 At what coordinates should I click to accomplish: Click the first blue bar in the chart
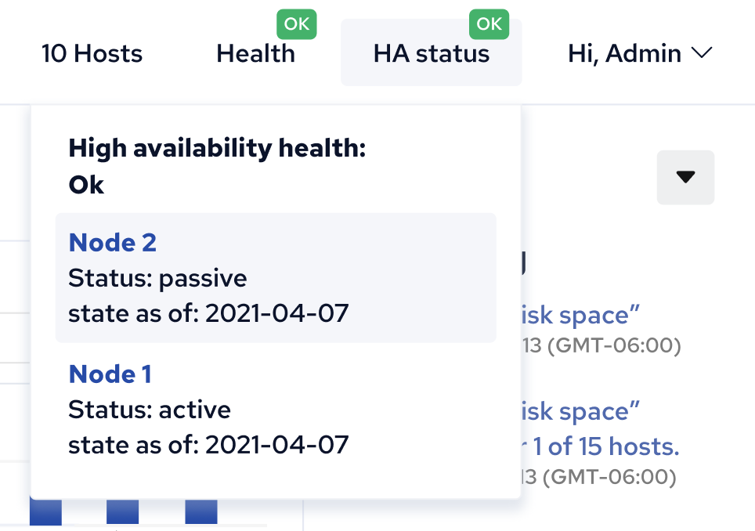pyautogui.click(x=45, y=513)
